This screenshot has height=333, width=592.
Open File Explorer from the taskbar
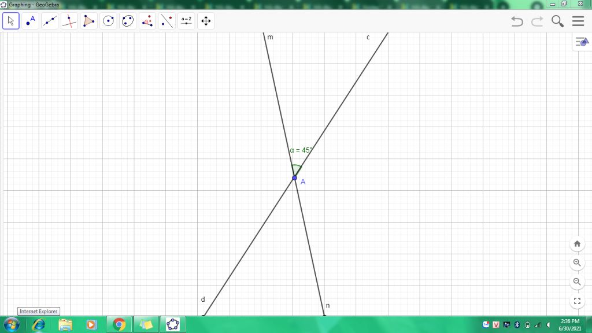(x=65, y=325)
